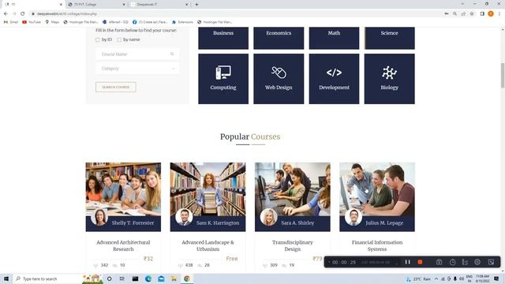
Task: Click Sam K. Harrington avatar photo
Action: 184,217
